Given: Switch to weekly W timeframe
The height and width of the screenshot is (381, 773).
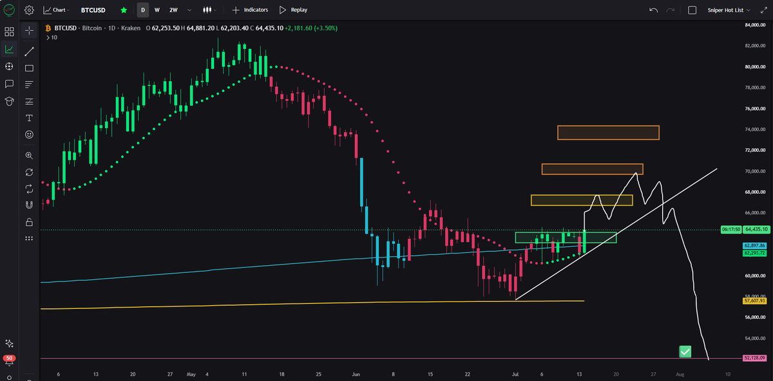Looking at the screenshot, I should [157, 10].
